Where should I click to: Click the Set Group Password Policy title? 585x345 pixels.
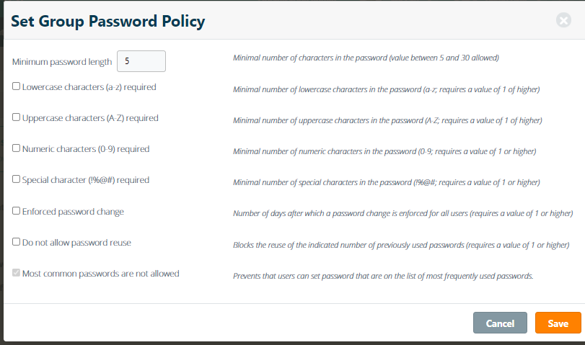tap(107, 22)
